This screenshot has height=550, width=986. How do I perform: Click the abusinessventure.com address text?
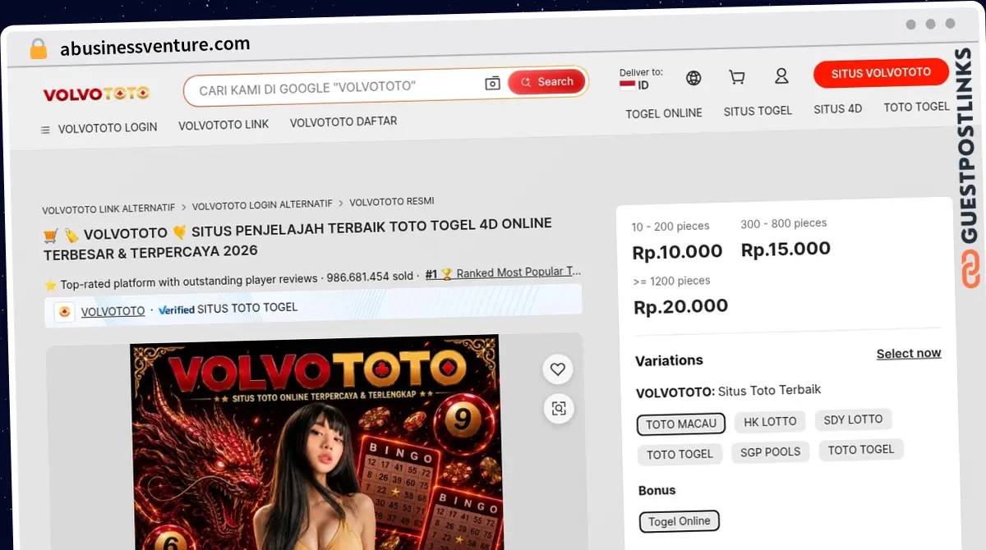155,46
